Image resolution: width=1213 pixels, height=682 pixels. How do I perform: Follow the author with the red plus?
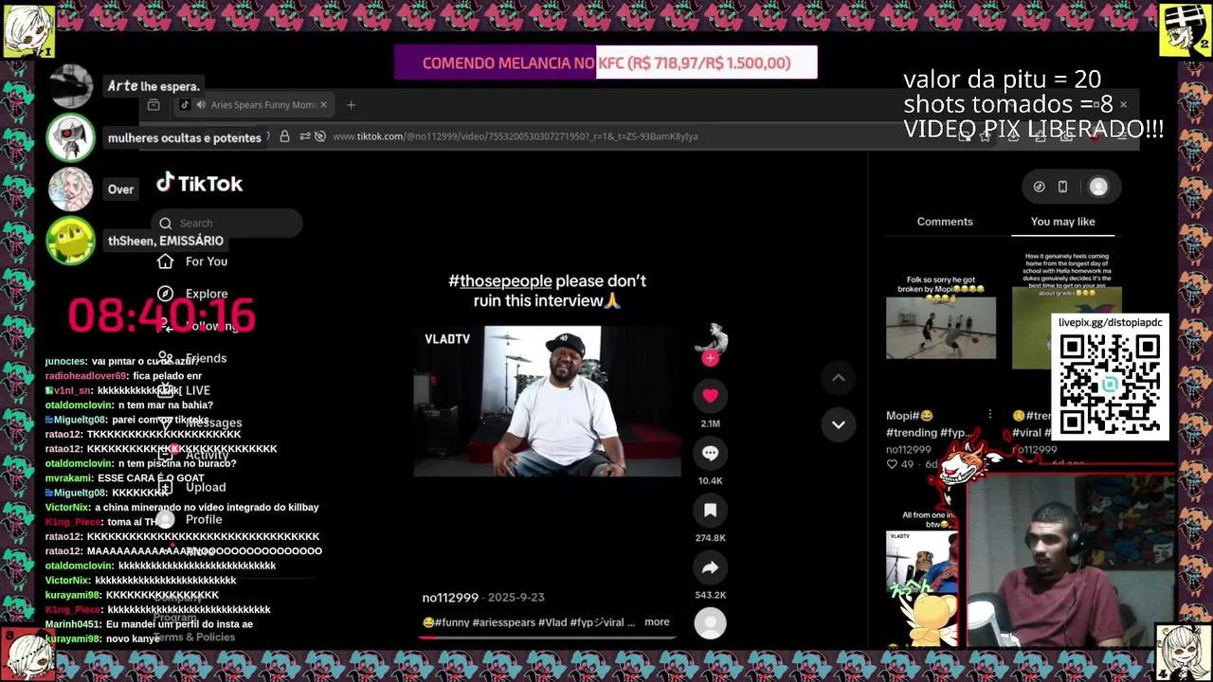(710, 358)
